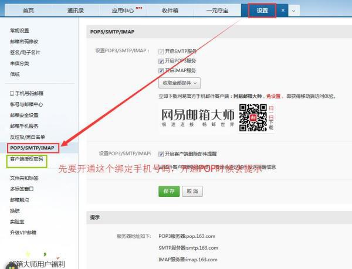Click phone icon beside 手机号码邮箱
Viewport: 352px width, 269px height.
[12, 93]
